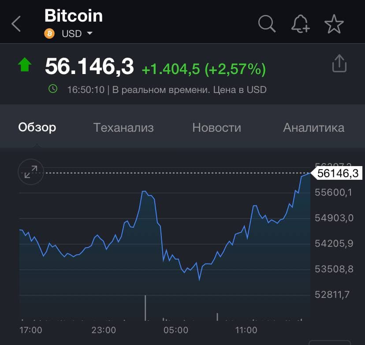The width and height of the screenshot is (365, 345).
Task: Stay on the Обзор tab
Action: pyautogui.click(x=37, y=127)
